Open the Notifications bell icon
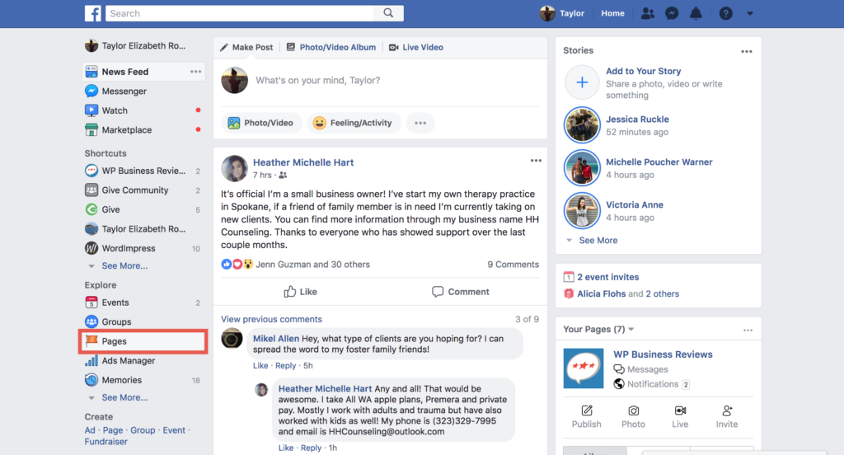This screenshot has width=844, height=455. (696, 13)
